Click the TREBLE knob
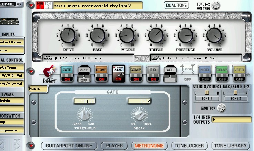 [x=156, y=35]
